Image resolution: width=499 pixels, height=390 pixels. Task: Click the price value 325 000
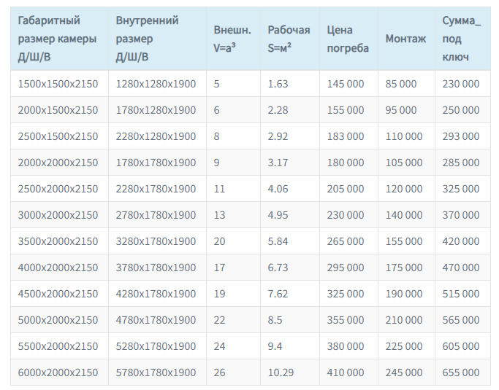346,294
